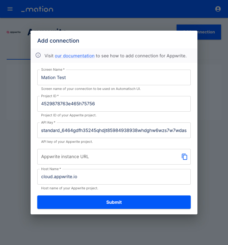Open the hamburger navigation menu
Viewport: 228px width, 245px height.
click(x=10, y=9)
